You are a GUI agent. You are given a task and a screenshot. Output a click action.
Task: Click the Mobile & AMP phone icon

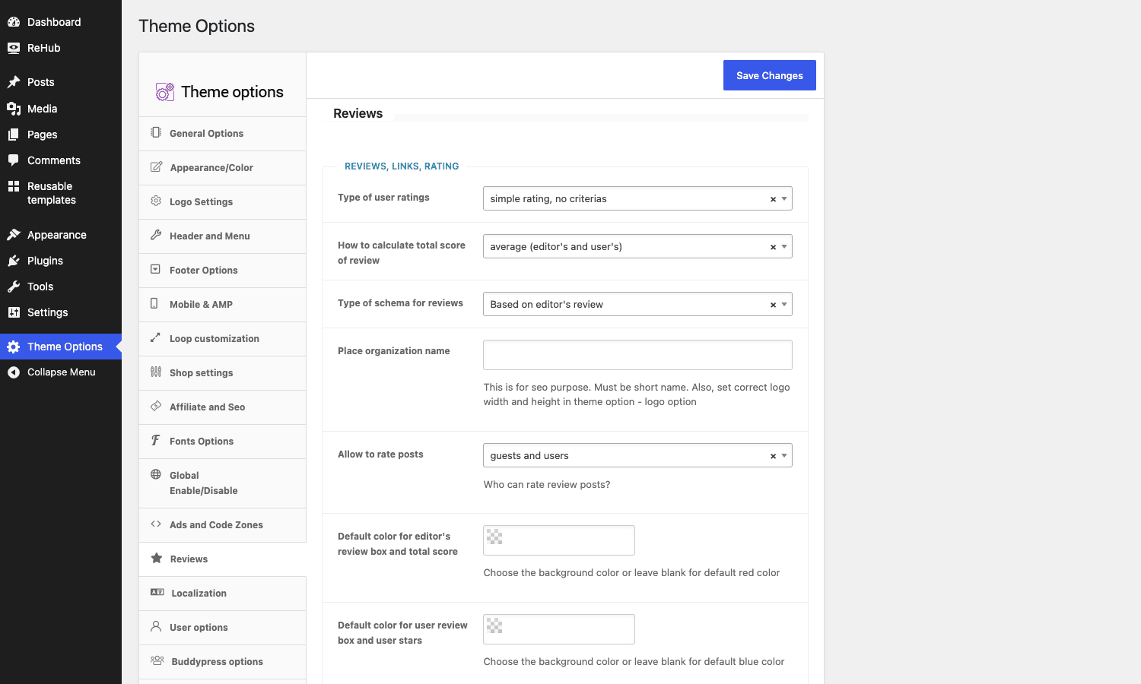click(154, 303)
